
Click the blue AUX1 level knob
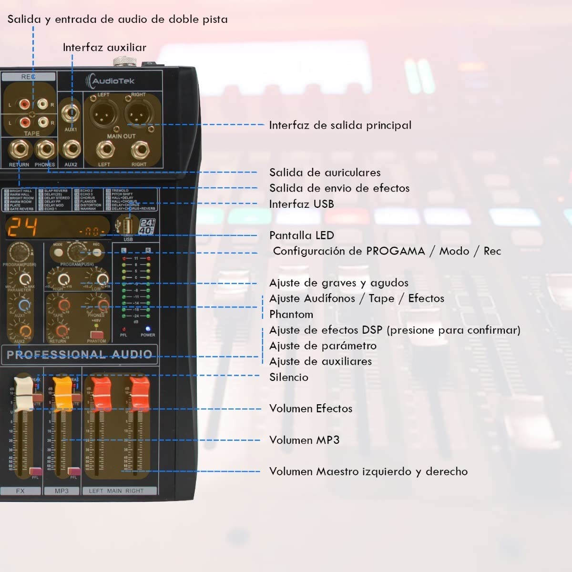click(23, 305)
